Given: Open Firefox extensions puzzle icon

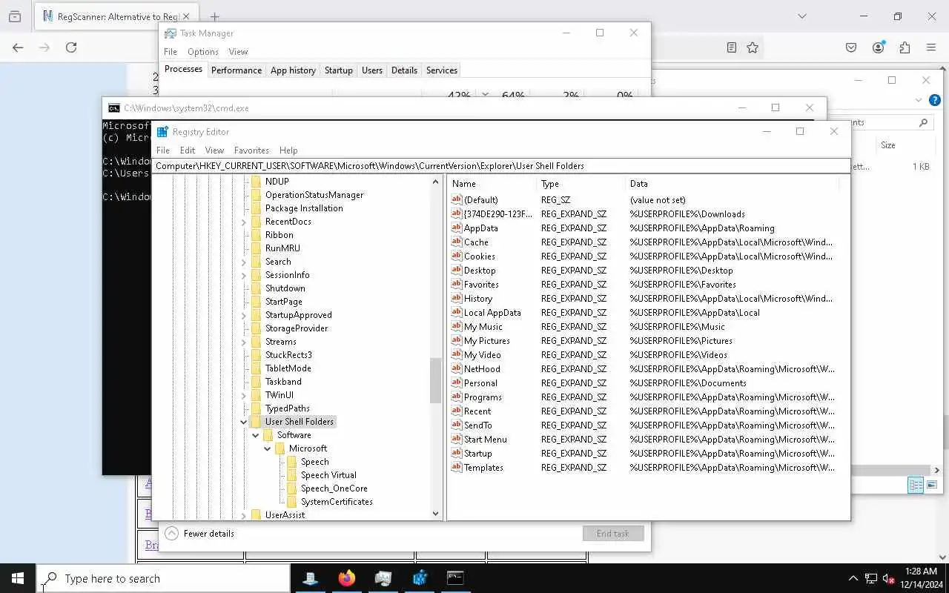Looking at the screenshot, I should tap(905, 47).
